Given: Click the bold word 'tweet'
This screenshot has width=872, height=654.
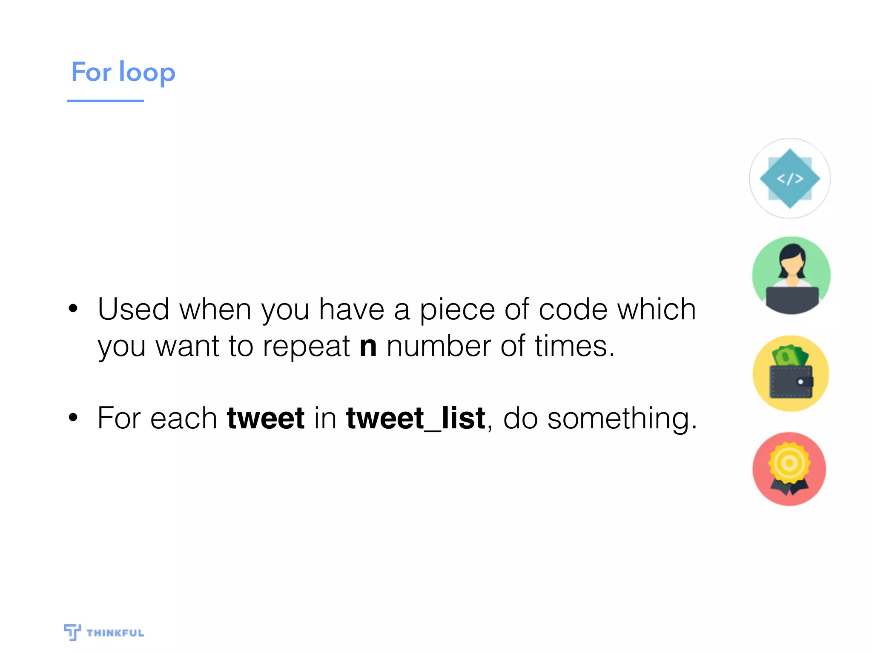Looking at the screenshot, I should [266, 418].
